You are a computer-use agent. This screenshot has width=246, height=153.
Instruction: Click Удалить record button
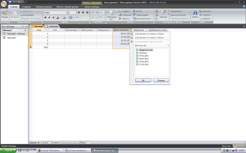(125, 19)
